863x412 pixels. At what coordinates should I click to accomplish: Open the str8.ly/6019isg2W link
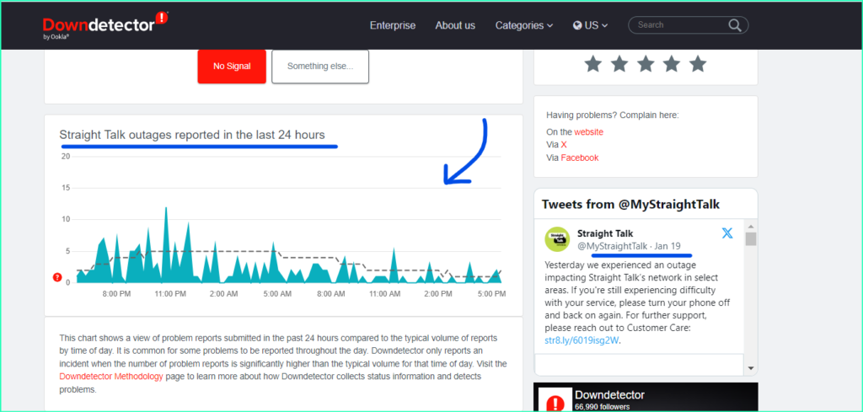582,340
